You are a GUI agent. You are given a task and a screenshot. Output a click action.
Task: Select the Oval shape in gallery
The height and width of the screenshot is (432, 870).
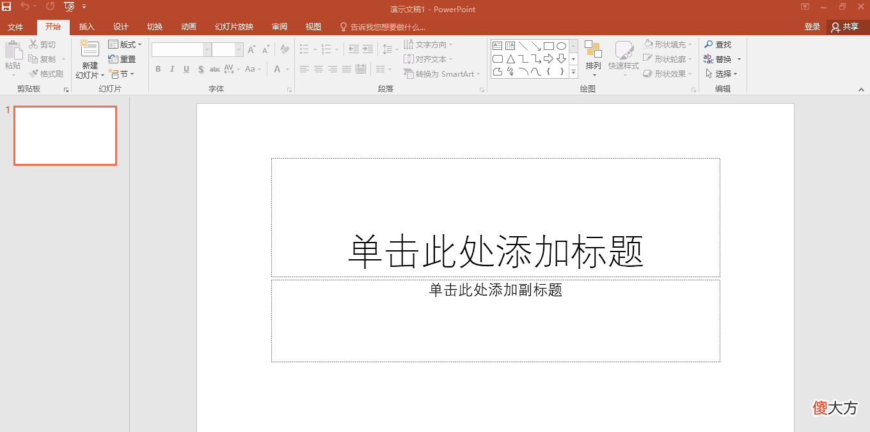click(x=562, y=46)
